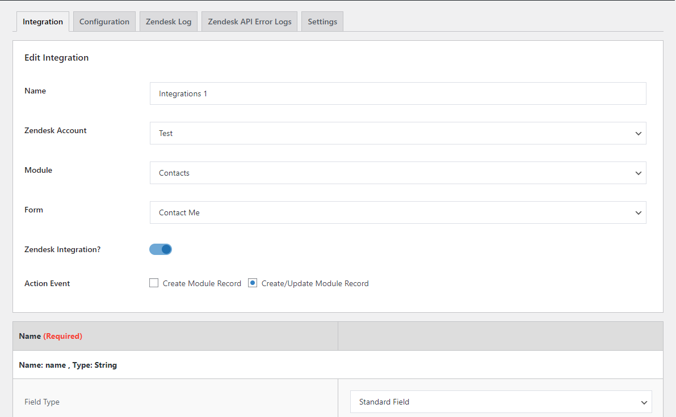Open the Configuration tab
Screen dimensions: 676x417
104,22
